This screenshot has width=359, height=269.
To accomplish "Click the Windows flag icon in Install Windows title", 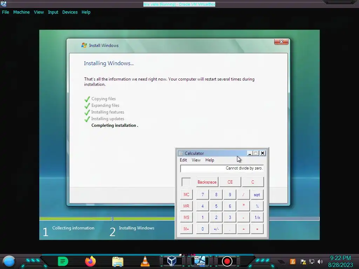I will point(84,45).
